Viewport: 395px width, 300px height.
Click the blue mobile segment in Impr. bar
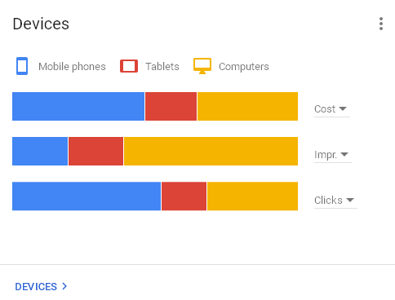(x=40, y=151)
